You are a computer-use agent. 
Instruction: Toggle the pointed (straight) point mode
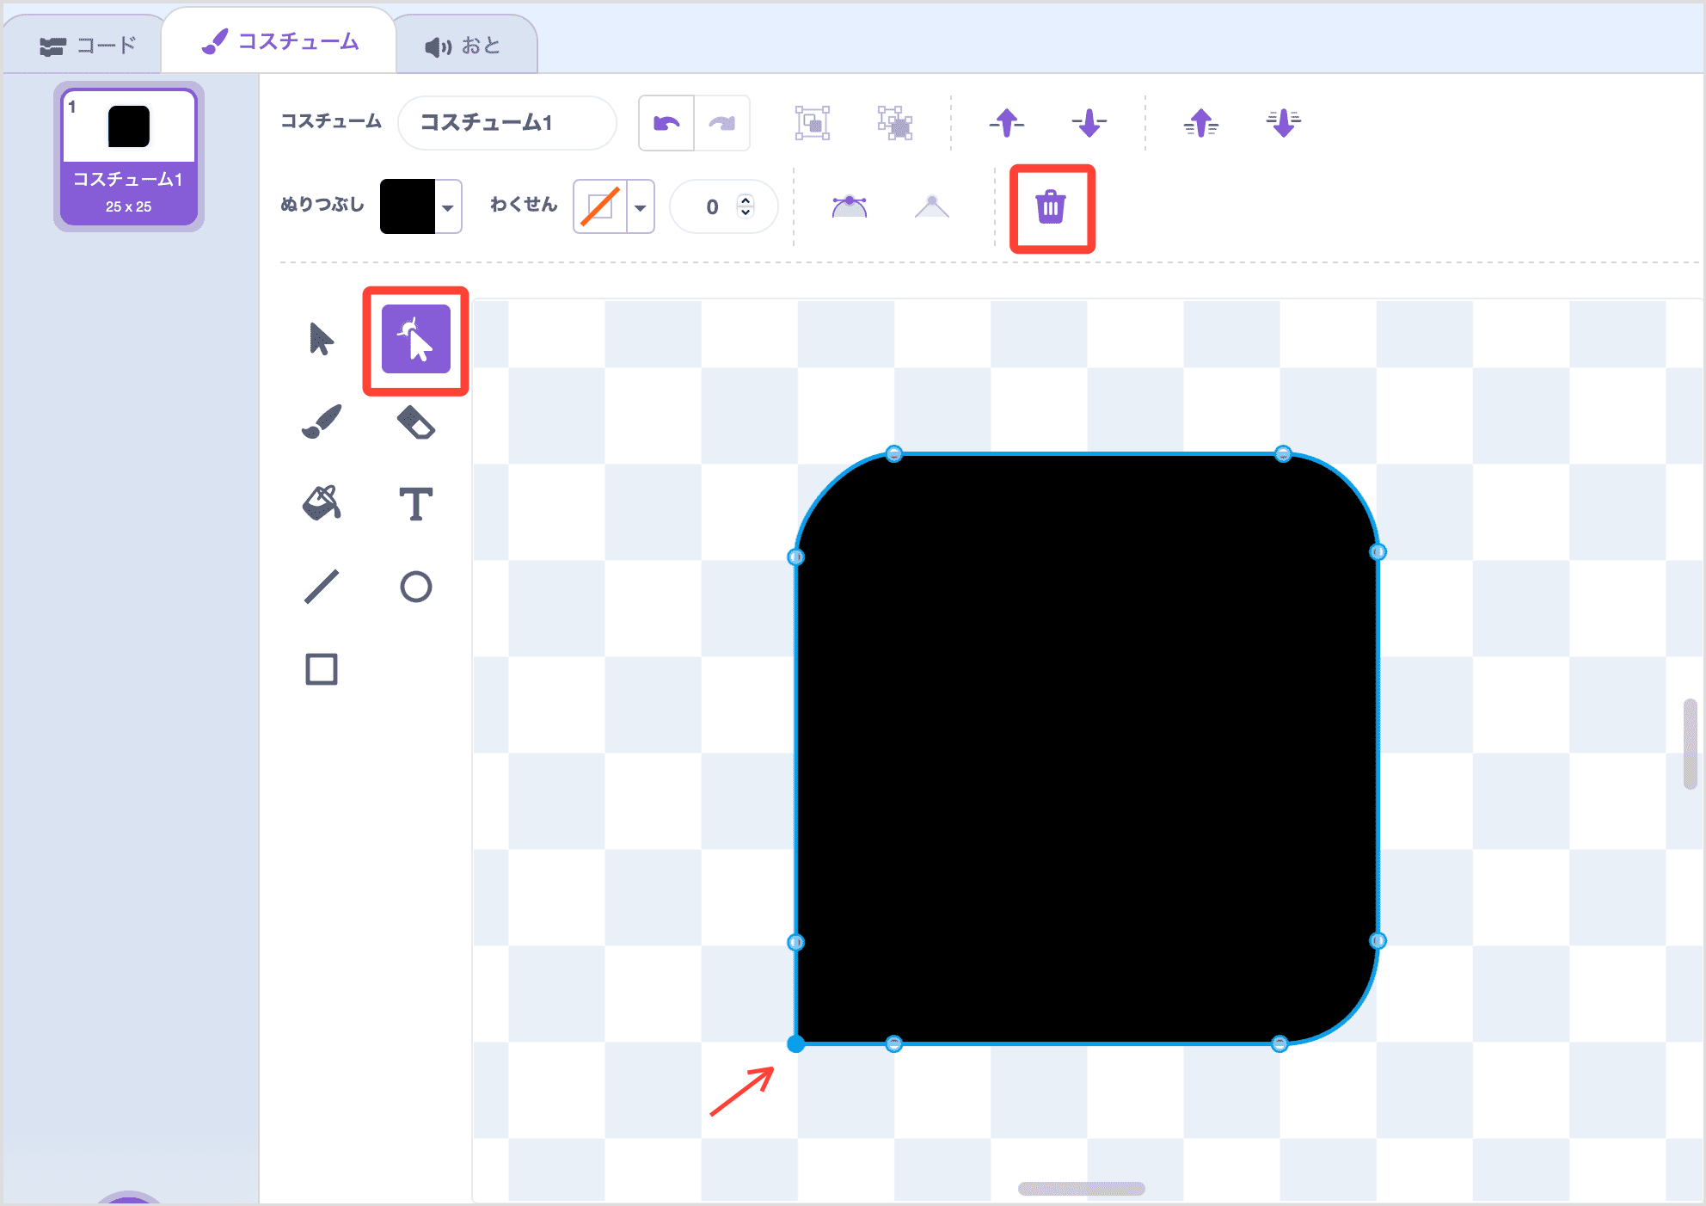[x=931, y=206]
